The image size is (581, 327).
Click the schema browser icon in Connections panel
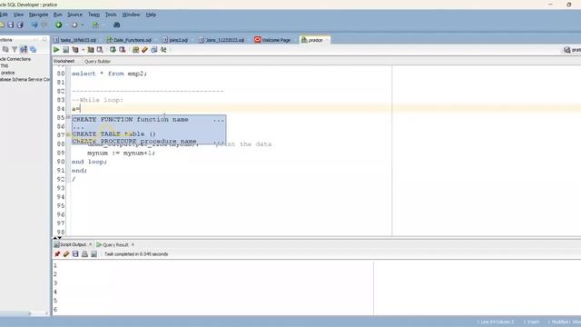click(24, 49)
